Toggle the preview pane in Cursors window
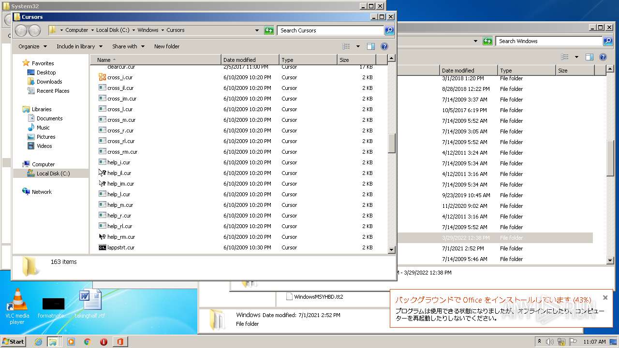This screenshot has height=348, width=619. pos(371,46)
